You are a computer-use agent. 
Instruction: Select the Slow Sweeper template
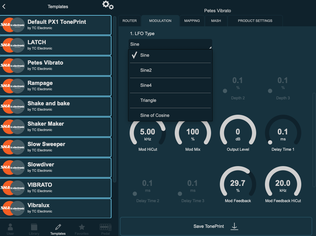[56, 147]
